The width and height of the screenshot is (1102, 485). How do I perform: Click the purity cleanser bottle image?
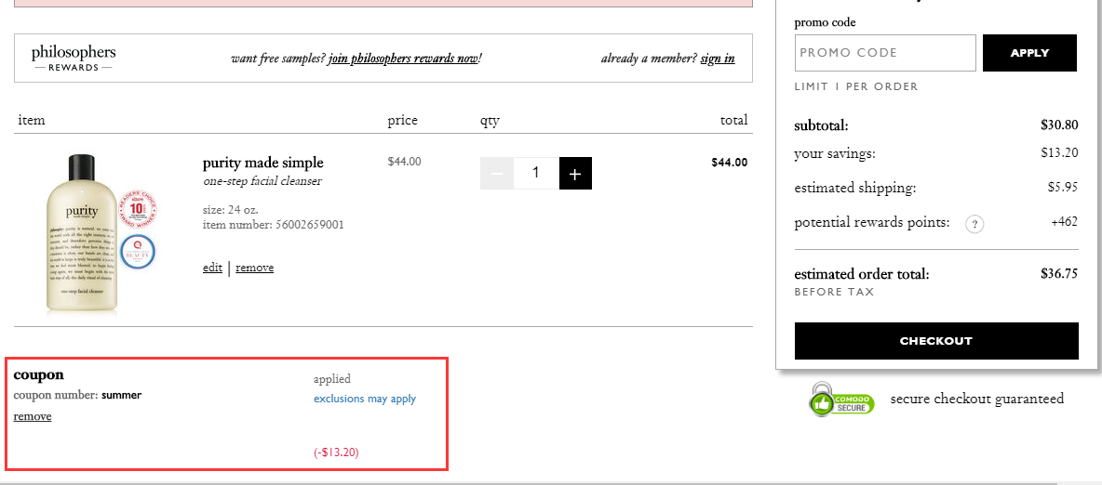click(82, 233)
